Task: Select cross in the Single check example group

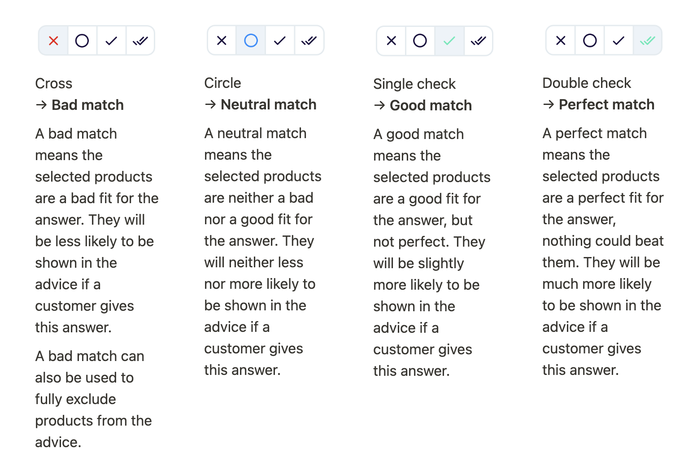Action: pyautogui.click(x=392, y=41)
